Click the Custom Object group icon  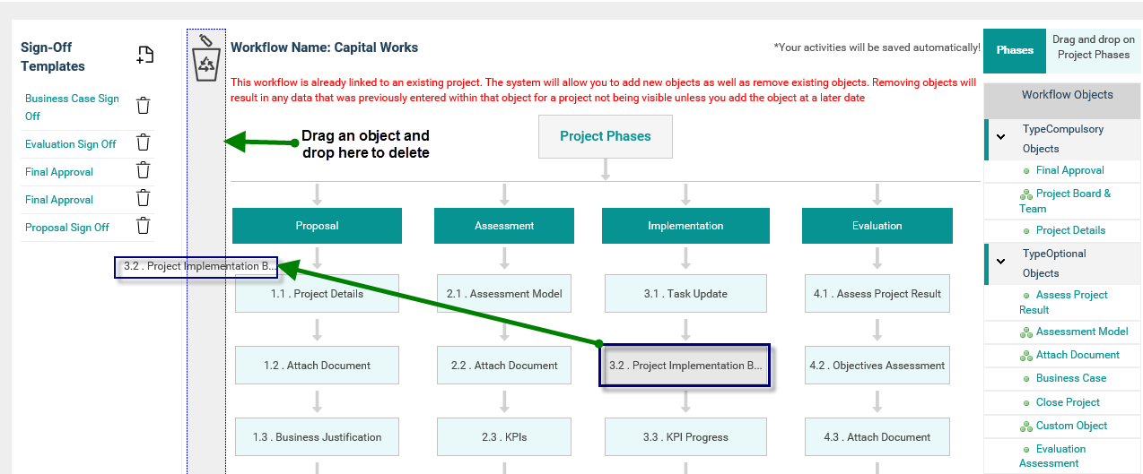(1026, 427)
